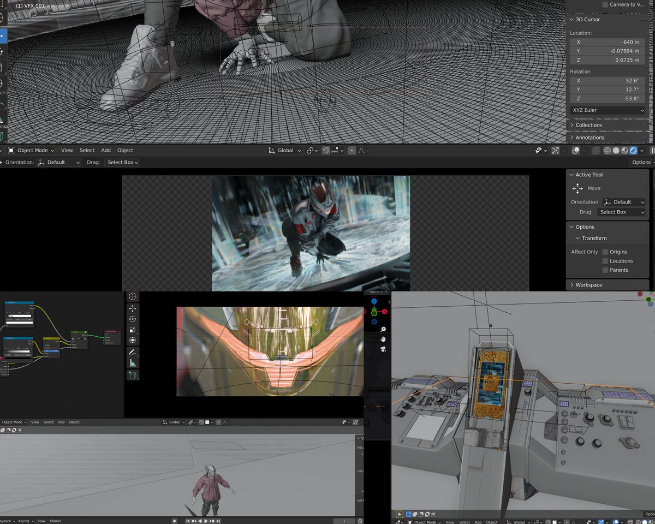
Task: Open Marker menu in timeline
Action: pyautogui.click(x=56, y=521)
